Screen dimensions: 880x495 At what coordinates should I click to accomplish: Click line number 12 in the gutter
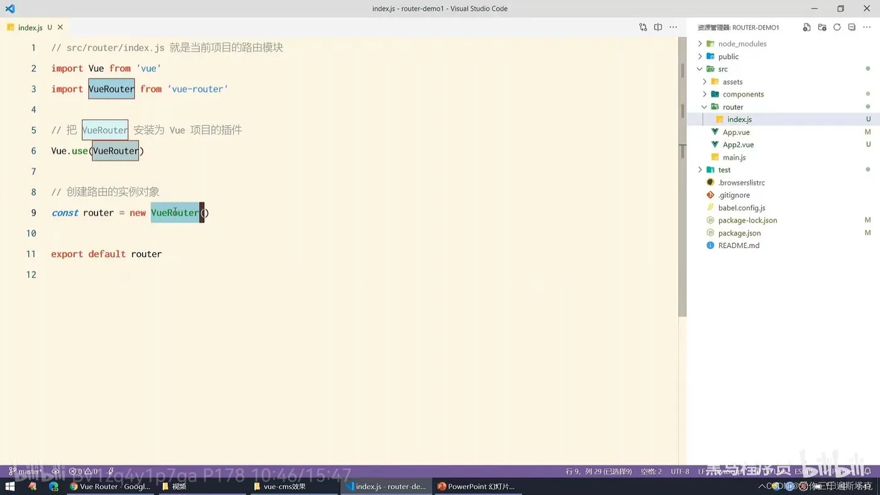pyautogui.click(x=31, y=275)
